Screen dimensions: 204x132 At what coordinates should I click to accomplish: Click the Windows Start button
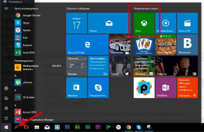pos(6,127)
